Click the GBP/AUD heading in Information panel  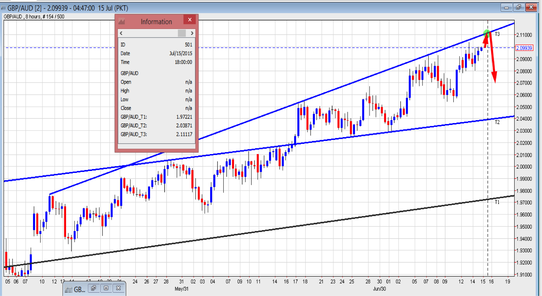tap(130, 73)
